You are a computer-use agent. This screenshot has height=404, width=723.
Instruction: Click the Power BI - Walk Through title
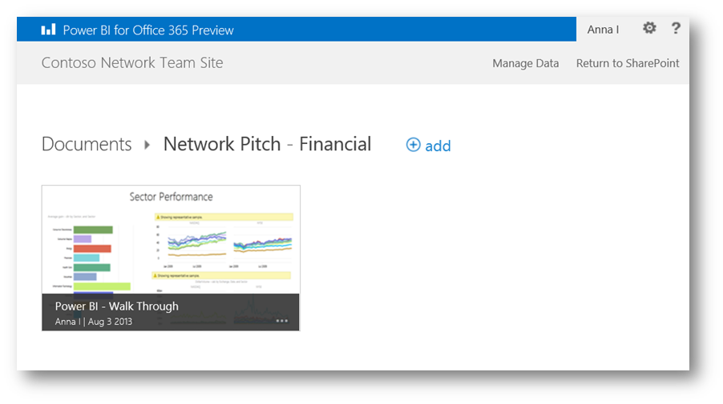(x=117, y=306)
